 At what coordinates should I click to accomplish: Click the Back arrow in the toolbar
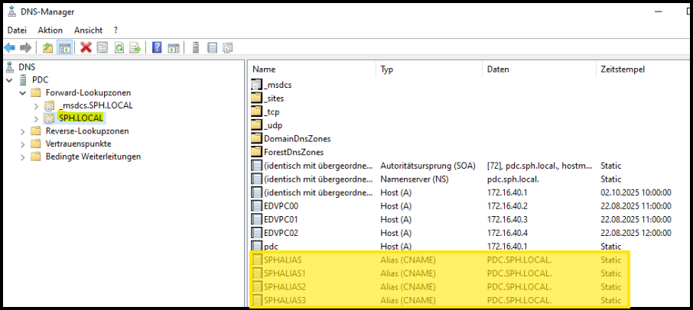click(x=10, y=48)
